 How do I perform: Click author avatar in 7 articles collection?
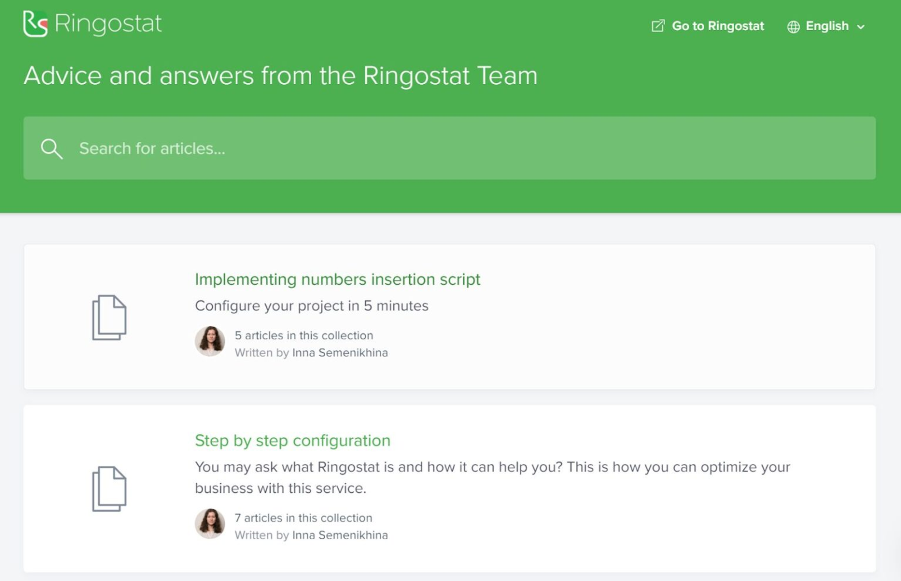pos(210,524)
